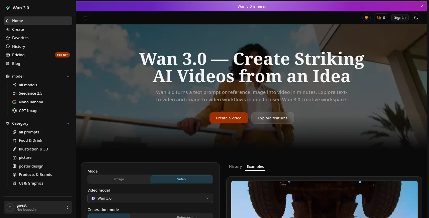This screenshot has width=429, height=218.
Task: Switch to the Examples tab
Action: pyautogui.click(x=255, y=167)
